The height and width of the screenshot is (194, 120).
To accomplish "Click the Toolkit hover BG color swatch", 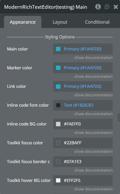I will point(58,180).
